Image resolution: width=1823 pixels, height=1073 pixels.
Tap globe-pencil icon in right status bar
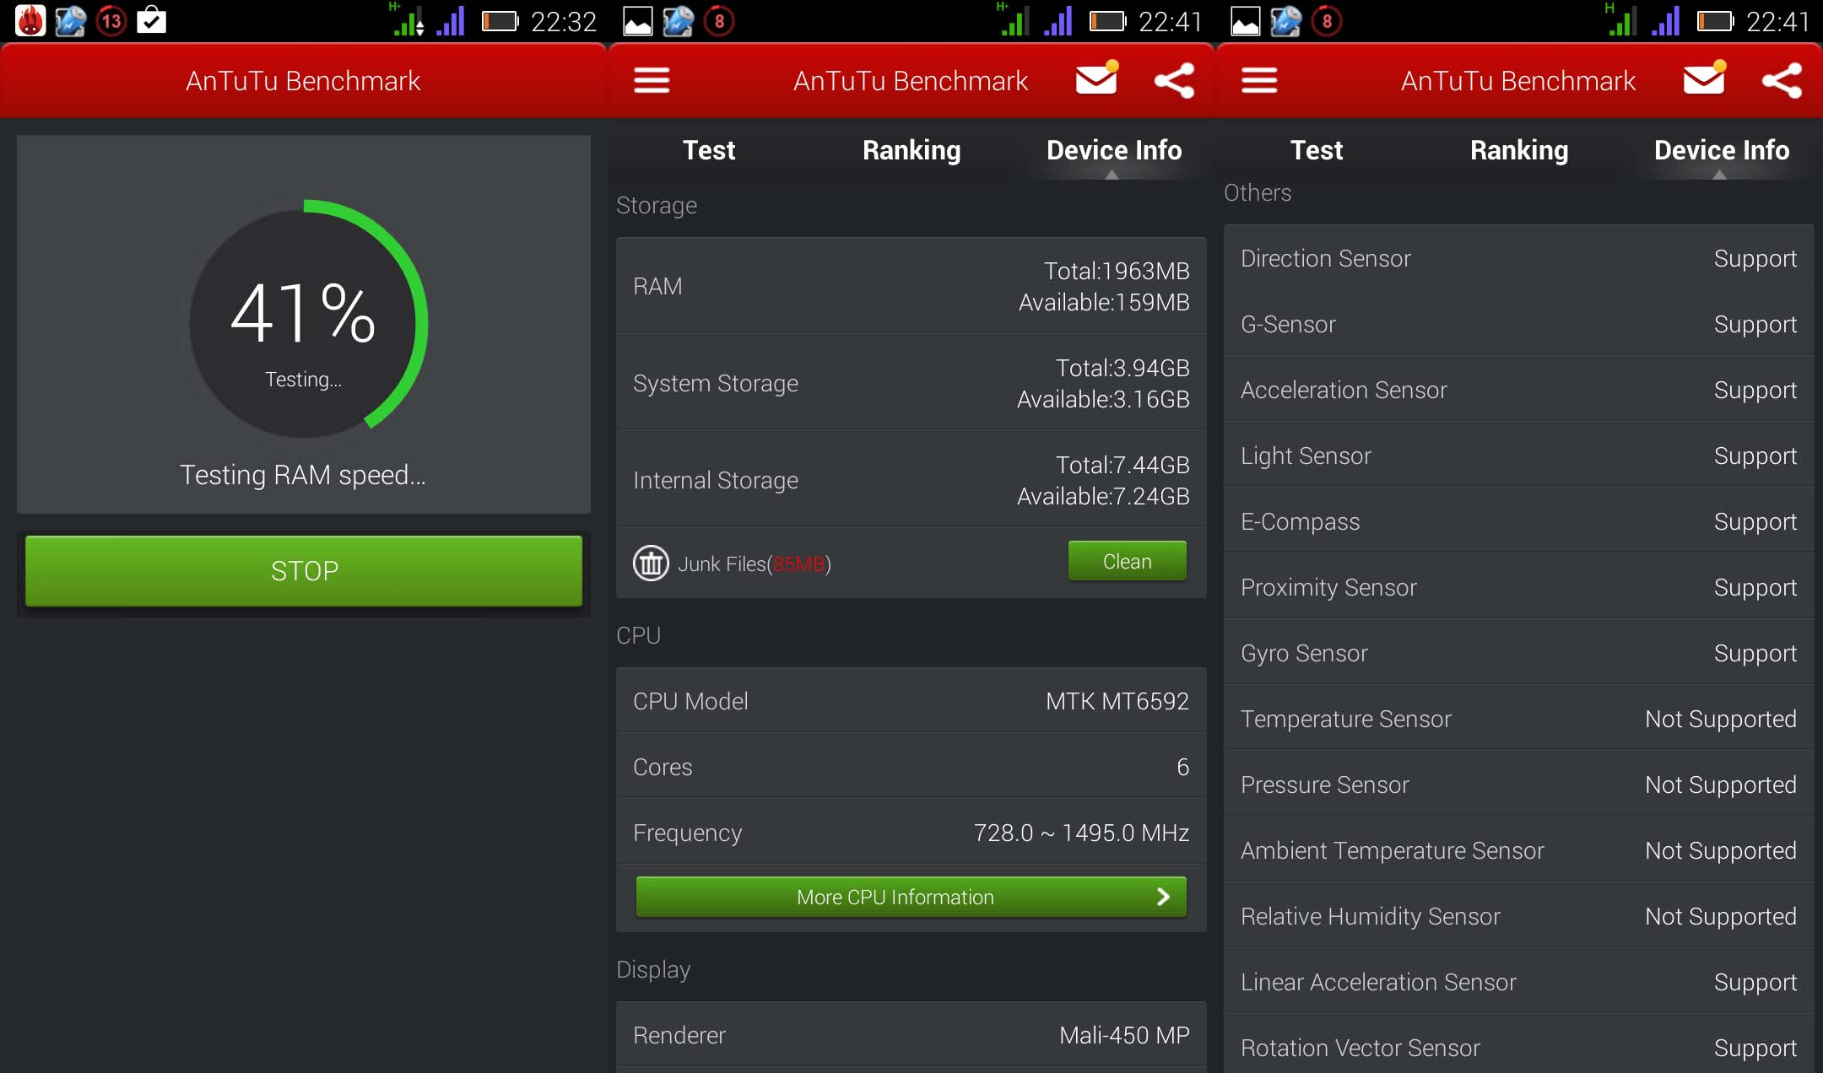click(1286, 21)
